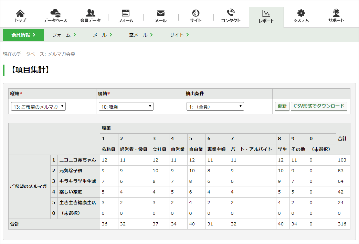The width and height of the screenshot is (359, 244).
Task: Click the 職業 table group header
Action: [x=218, y=128]
